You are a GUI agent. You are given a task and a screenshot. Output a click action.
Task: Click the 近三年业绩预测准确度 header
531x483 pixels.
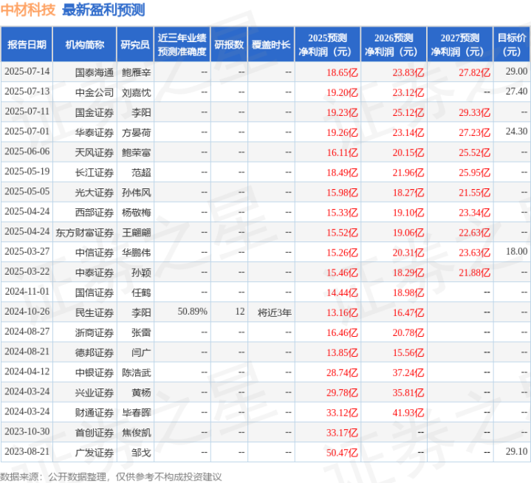click(x=182, y=44)
